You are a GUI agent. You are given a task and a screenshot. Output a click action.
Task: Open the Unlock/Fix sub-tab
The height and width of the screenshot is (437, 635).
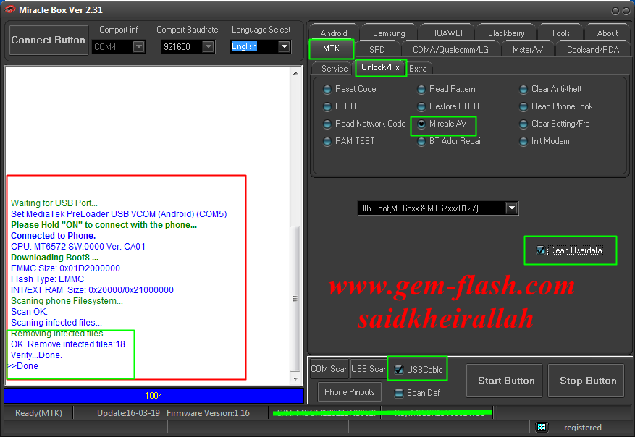tap(380, 67)
